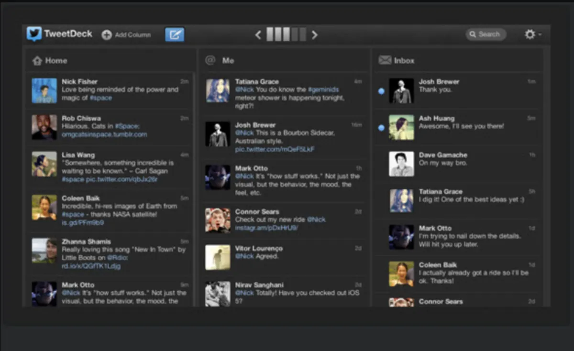Open the instagr.am link in Connor's tweet

click(266, 228)
